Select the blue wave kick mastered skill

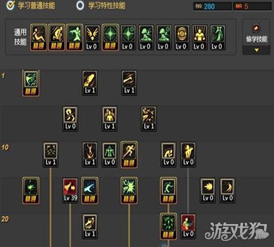click(x=90, y=190)
